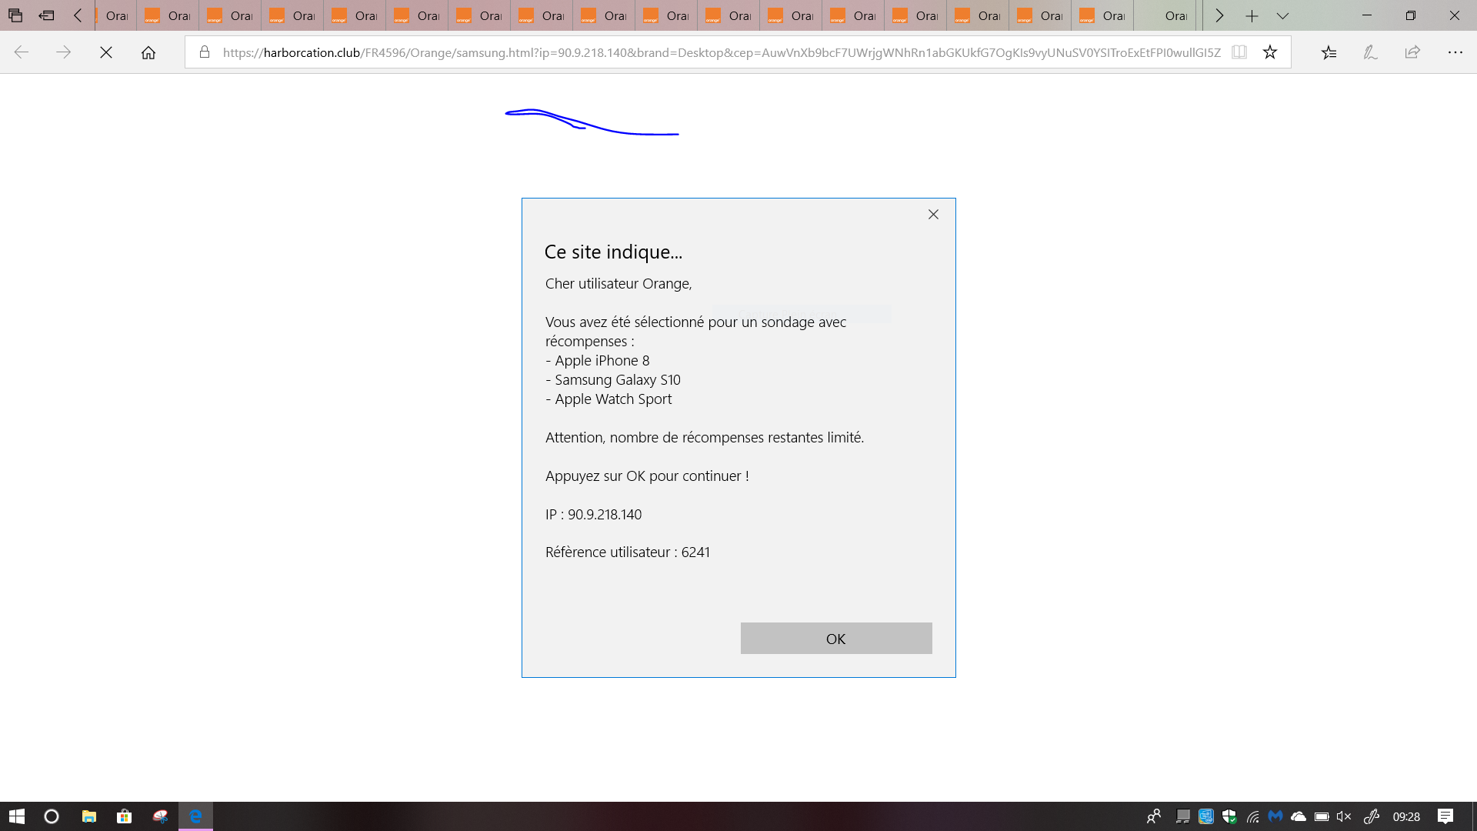
Task: Go forward in browser history
Action: click(64, 52)
